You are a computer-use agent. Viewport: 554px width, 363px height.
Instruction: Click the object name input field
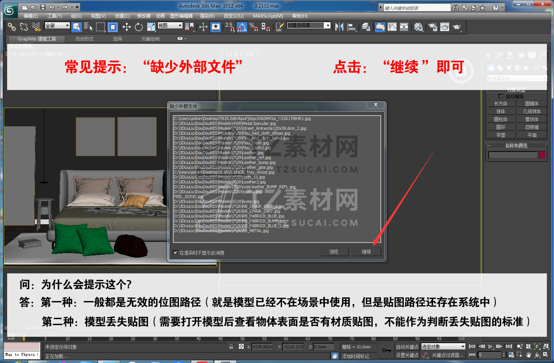[513, 155]
